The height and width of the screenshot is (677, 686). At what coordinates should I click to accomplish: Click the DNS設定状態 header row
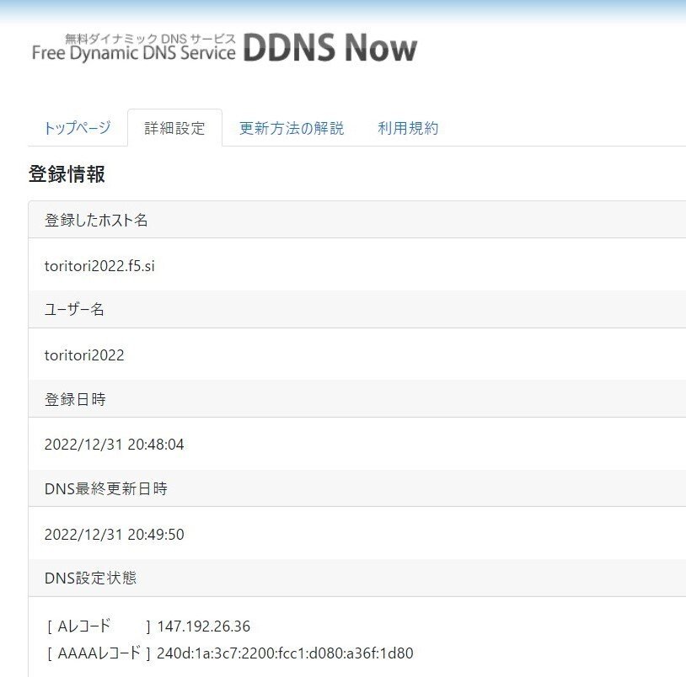click(357, 578)
